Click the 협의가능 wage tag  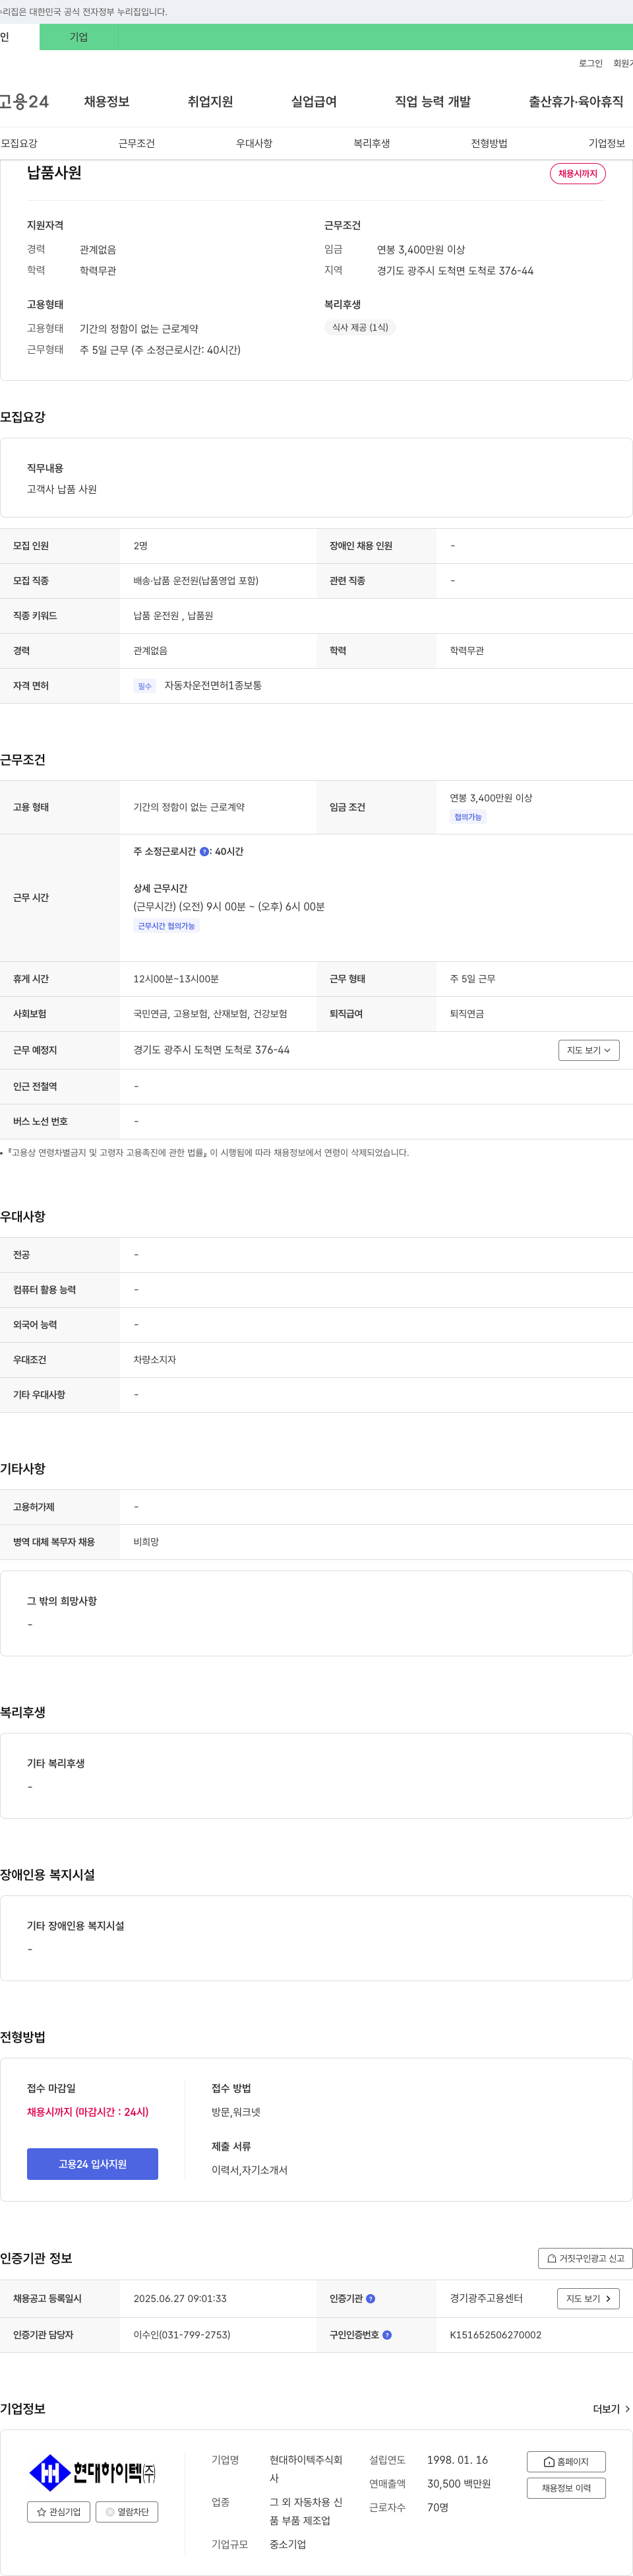click(468, 817)
